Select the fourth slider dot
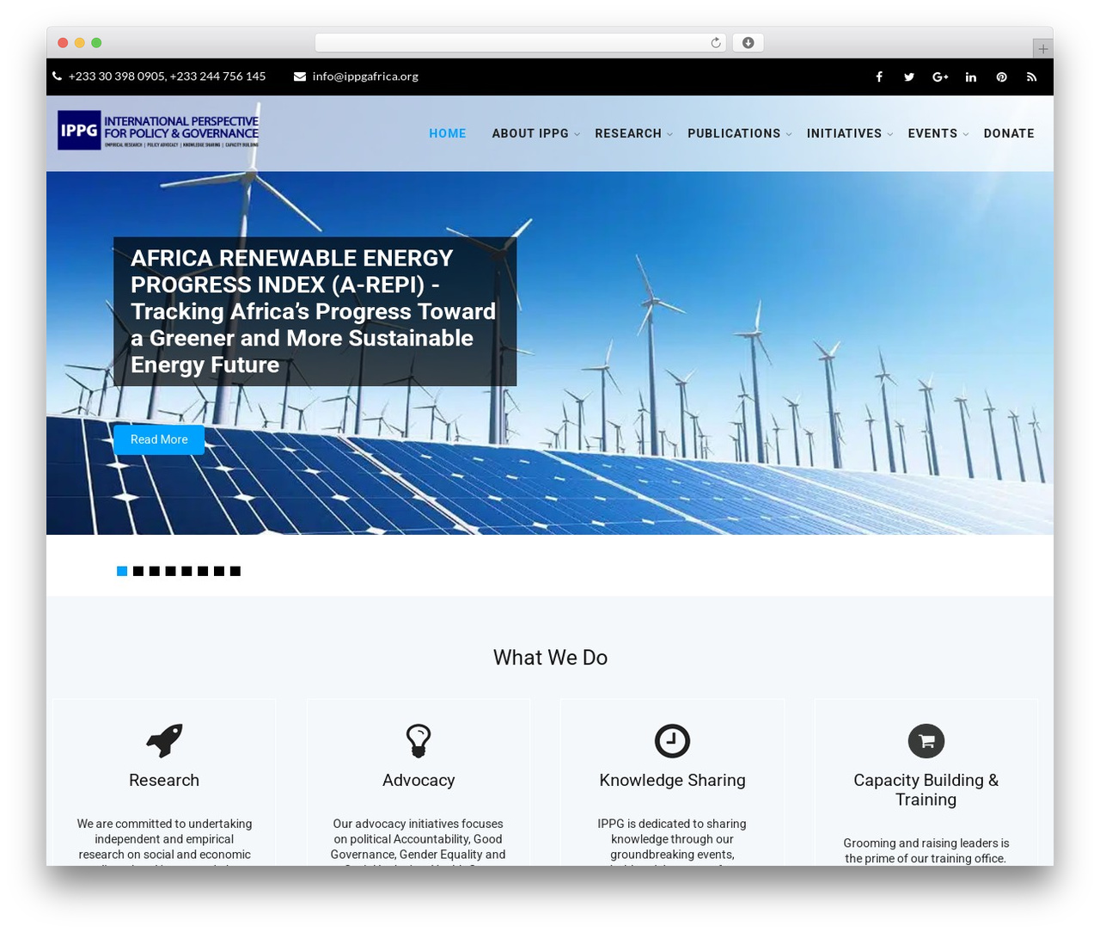 pyautogui.click(x=171, y=571)
